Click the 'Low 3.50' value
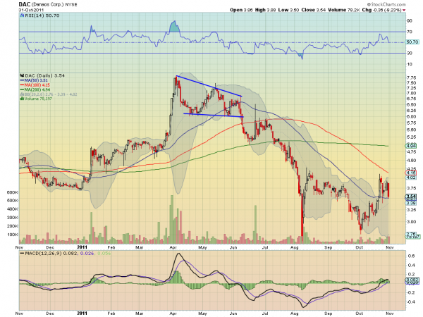 (x=288, y=10)
